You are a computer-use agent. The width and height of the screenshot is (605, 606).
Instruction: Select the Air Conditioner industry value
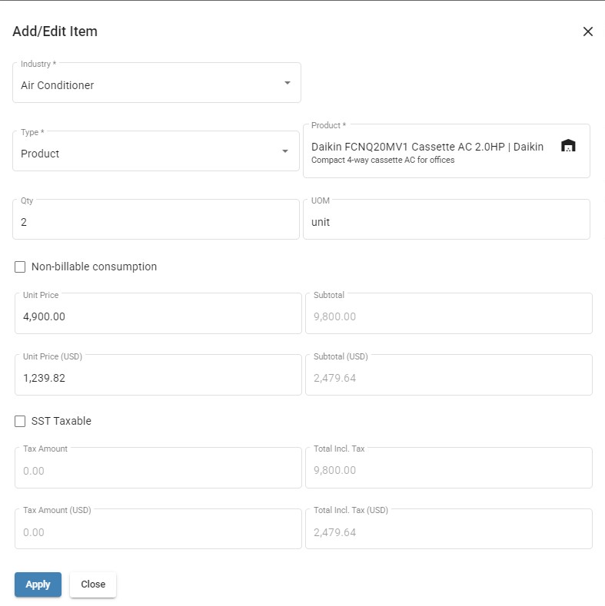point(57,85)
